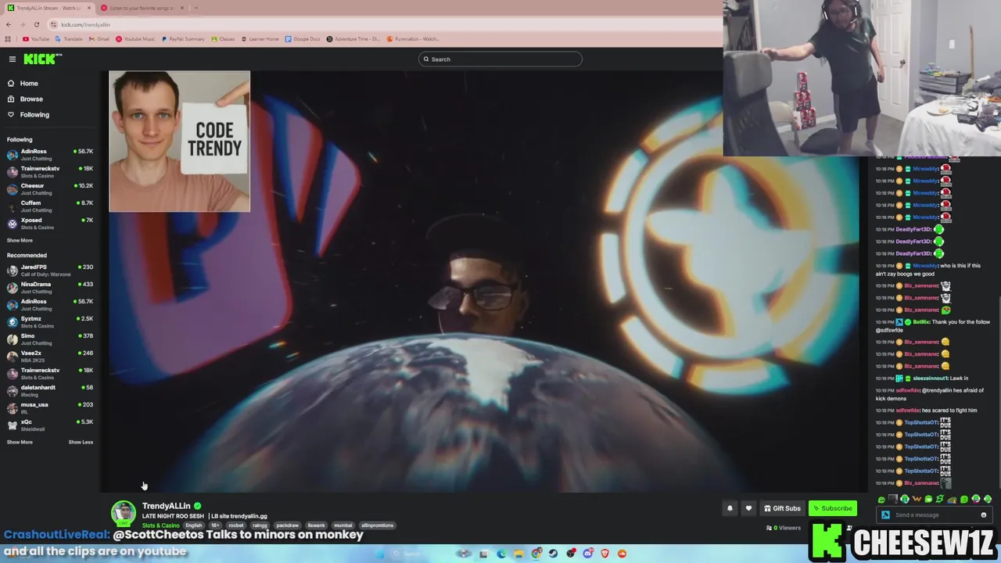
Task: Close the TrendyALLin Stream browser tab
Action: coord(88,8)
